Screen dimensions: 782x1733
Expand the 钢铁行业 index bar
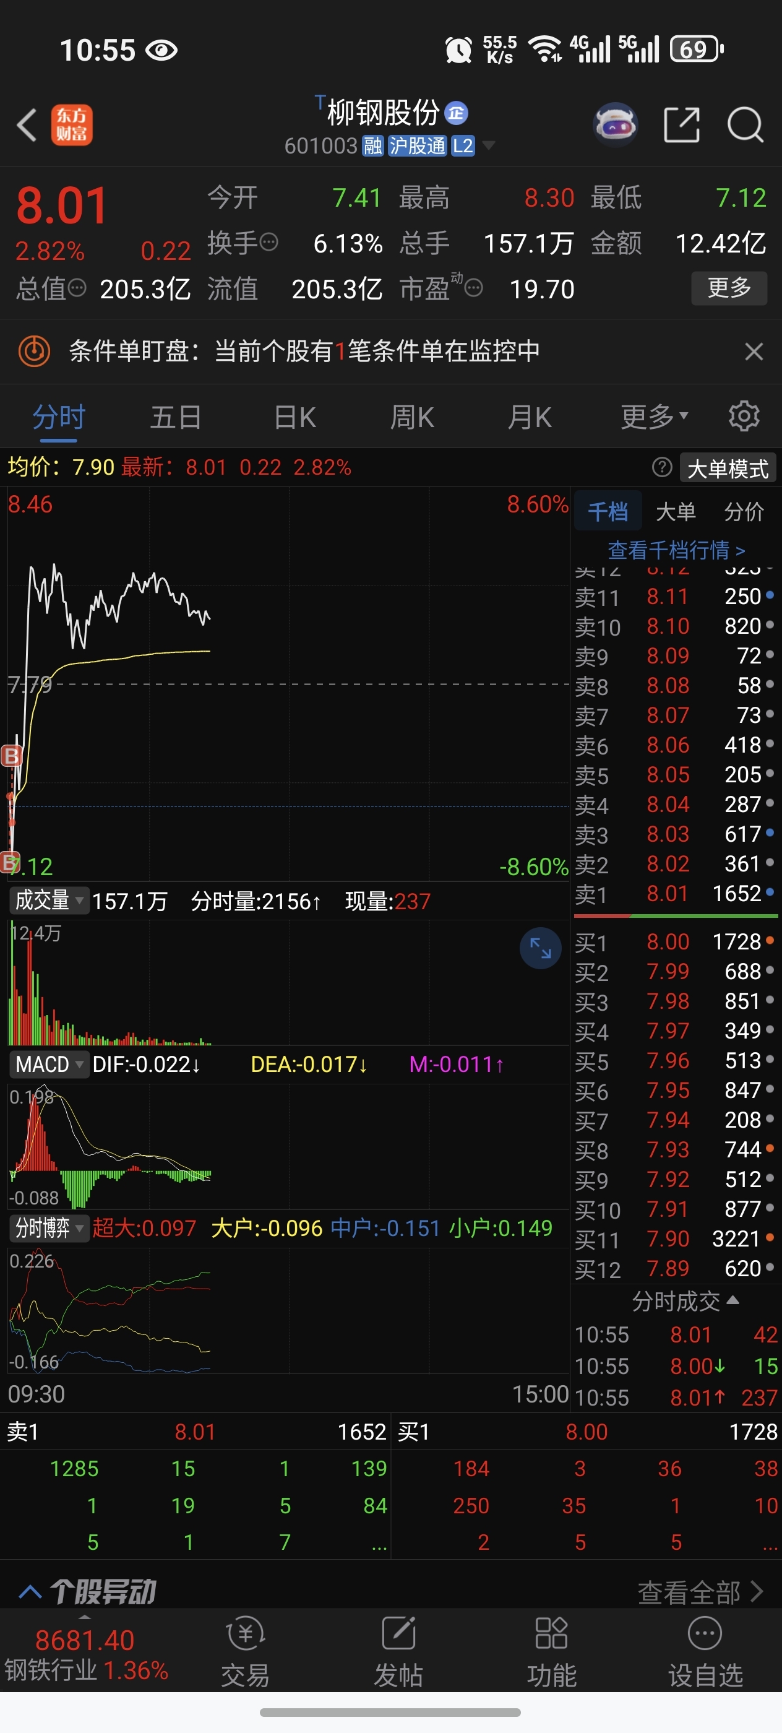coord(85,1617)
